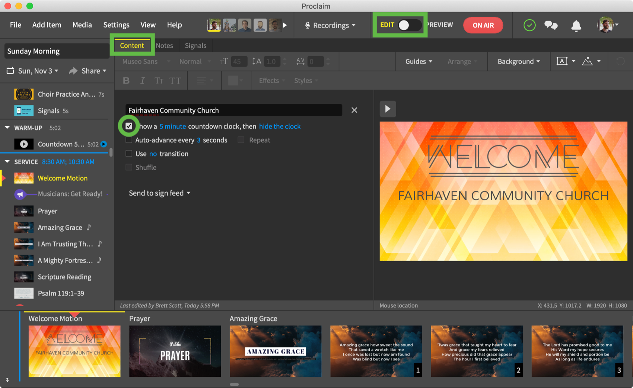Click the green sync status checkmark icon

[x=529, y=25]
